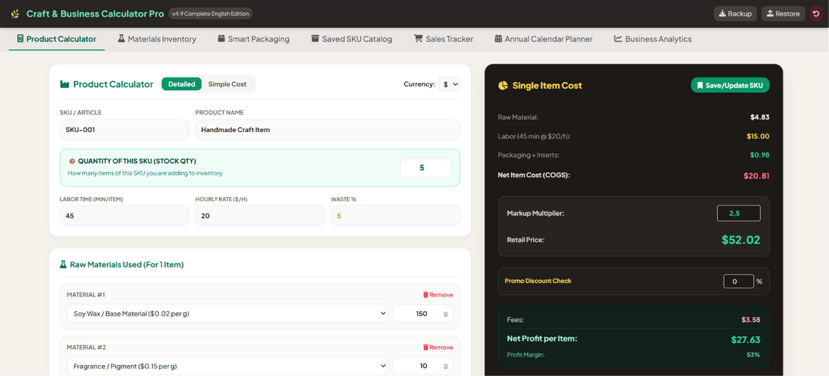This screenshot has height=376, width=829.
Task: Click the Labor Time input showing 45
Action: (x=124, y=216)
